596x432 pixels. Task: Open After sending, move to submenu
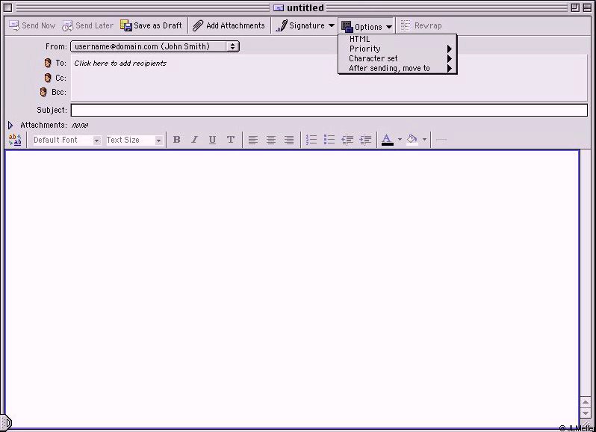397,69
